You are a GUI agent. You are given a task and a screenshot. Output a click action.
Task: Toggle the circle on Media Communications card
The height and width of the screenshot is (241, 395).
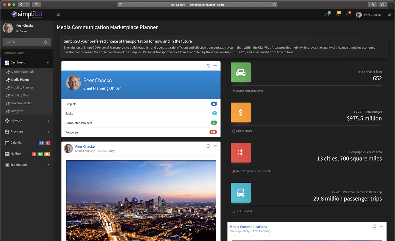[374, 226]
